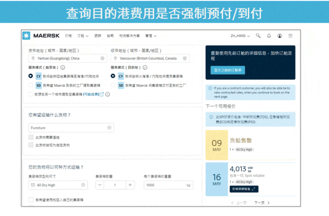This screenshot has width=329, height=216.
Task: Select origin SD service mode radio
Action: pos(31,85)
